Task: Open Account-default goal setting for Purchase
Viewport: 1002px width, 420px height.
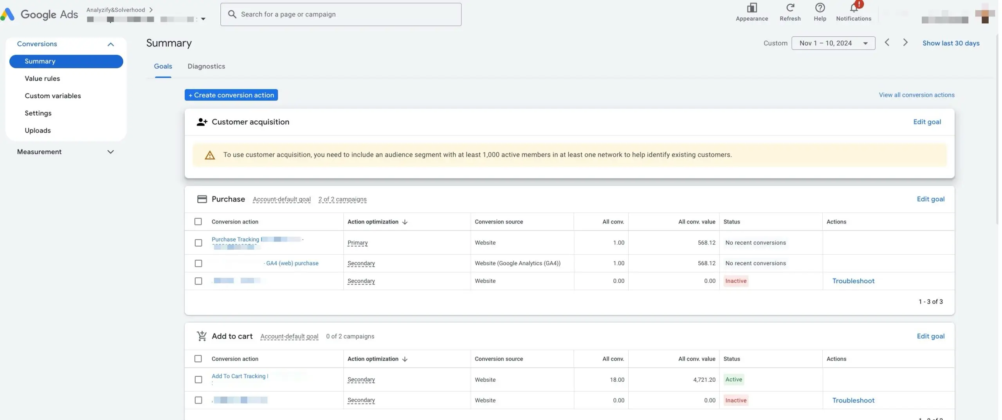Action: point(281,199)
